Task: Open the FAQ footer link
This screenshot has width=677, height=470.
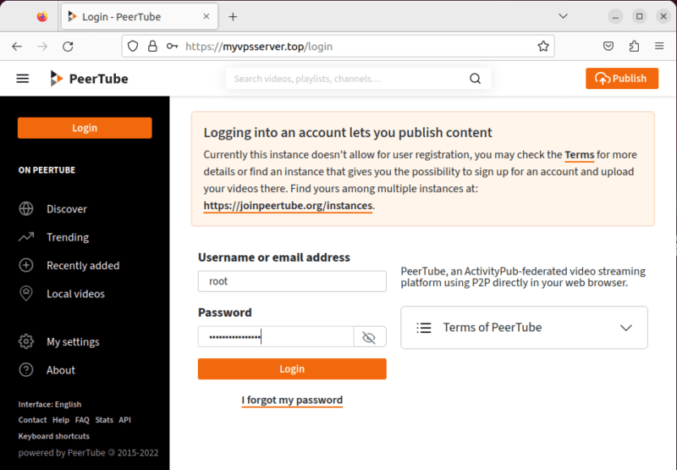Action: [82, 420]
